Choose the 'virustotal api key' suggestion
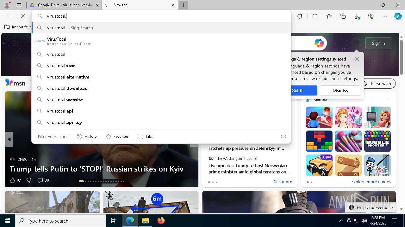This screenshot has width=405, height=227. coord(161,122)
